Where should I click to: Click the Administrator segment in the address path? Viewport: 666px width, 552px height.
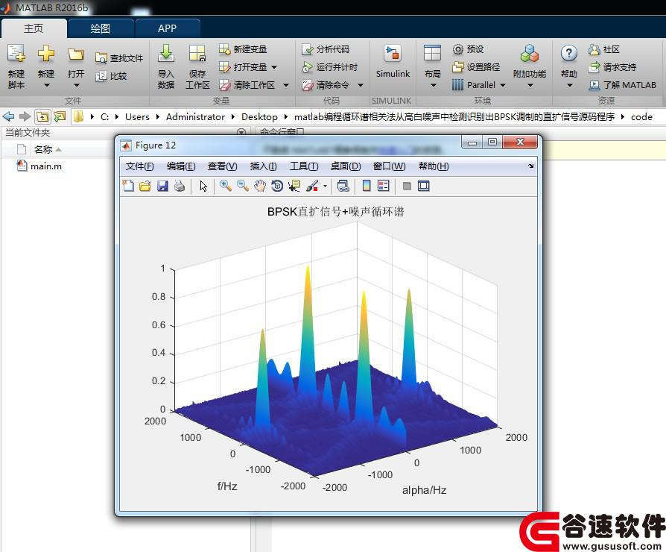tap(195, 116)
